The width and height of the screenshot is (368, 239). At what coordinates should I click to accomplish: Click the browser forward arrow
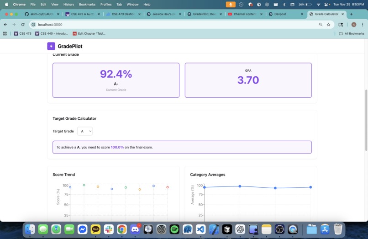[14, 24]
